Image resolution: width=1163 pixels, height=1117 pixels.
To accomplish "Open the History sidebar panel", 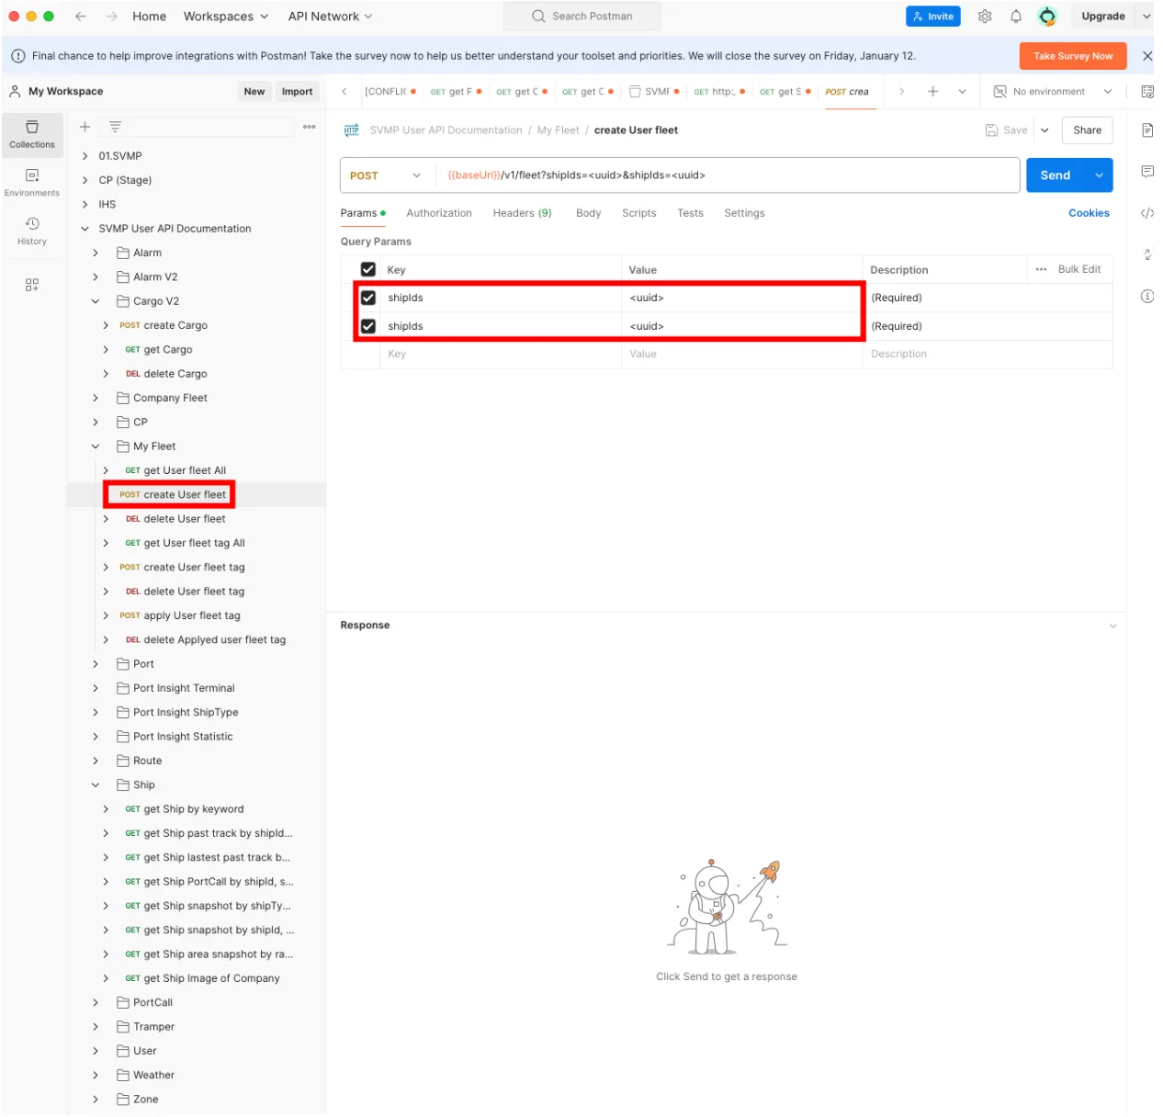I will (32, 231).
